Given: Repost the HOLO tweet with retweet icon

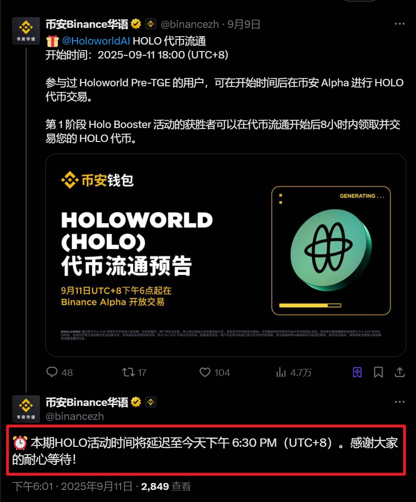Looking at the screenshot, I should point(134,373).
